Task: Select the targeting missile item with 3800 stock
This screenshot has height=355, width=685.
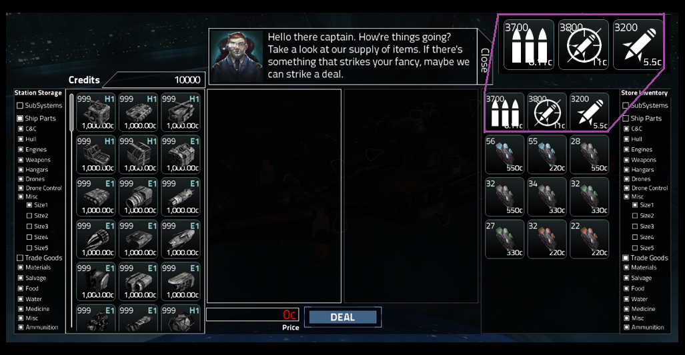Action: [x=547, y=112]
